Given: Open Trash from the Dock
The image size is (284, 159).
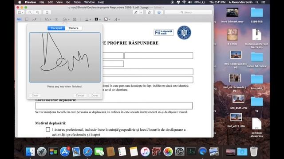Looking at the screenshot, I should (253, 151).
